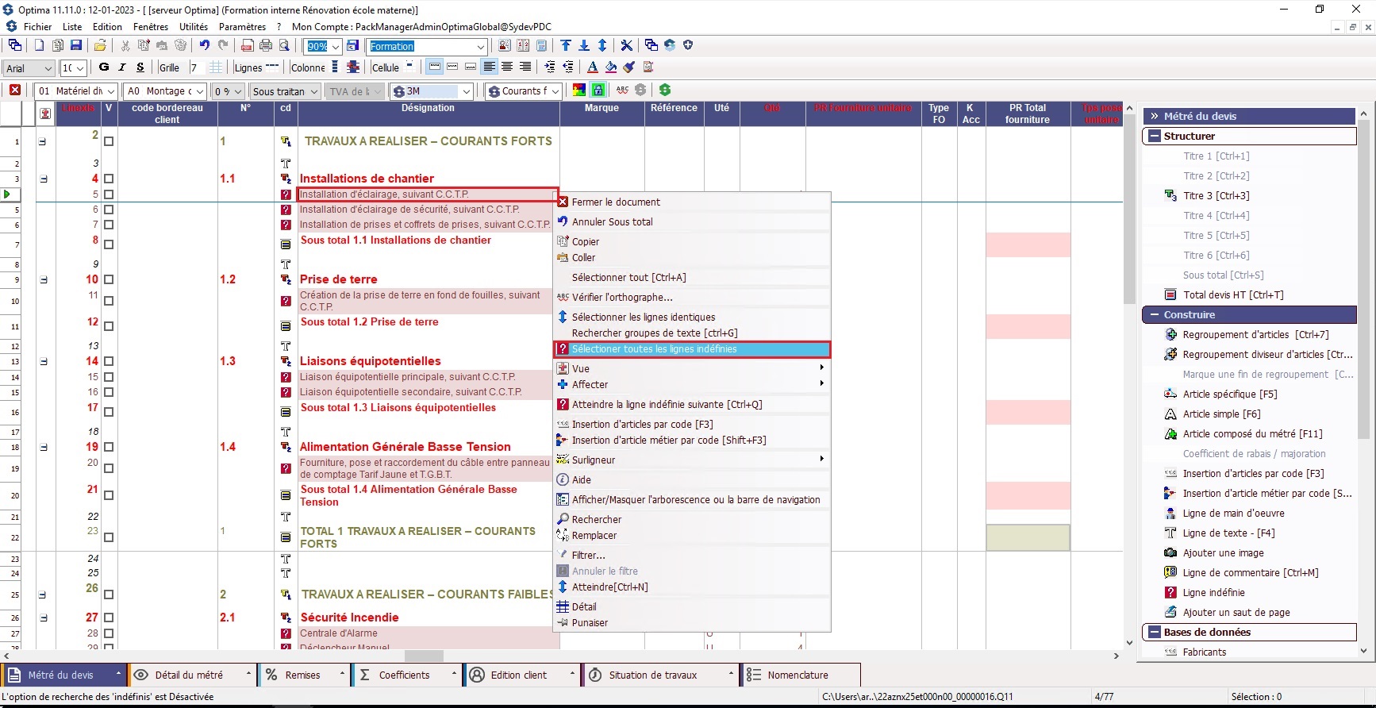This screenshot has height=708, width=1376.
Task: Tick the V checkbox on Linexls row 4
Action: (109, 179)
